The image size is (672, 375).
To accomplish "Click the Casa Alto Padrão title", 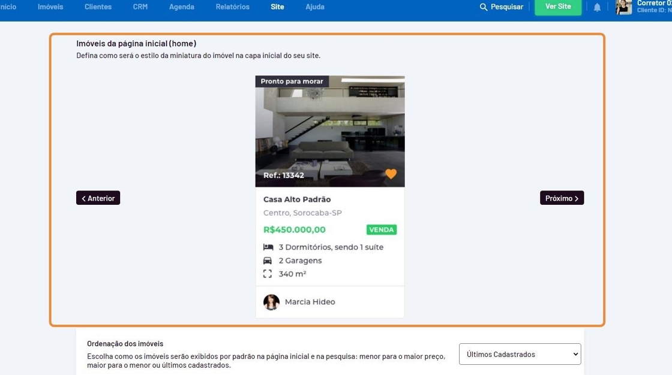I will 297,199.
